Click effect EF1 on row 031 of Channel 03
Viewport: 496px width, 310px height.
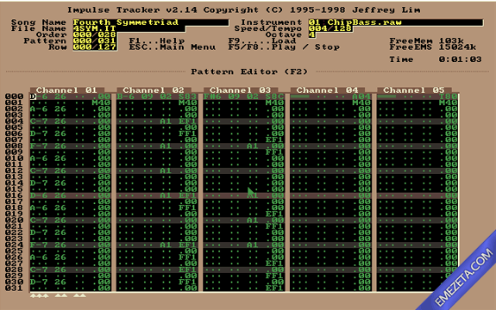[x=274, y=288]
